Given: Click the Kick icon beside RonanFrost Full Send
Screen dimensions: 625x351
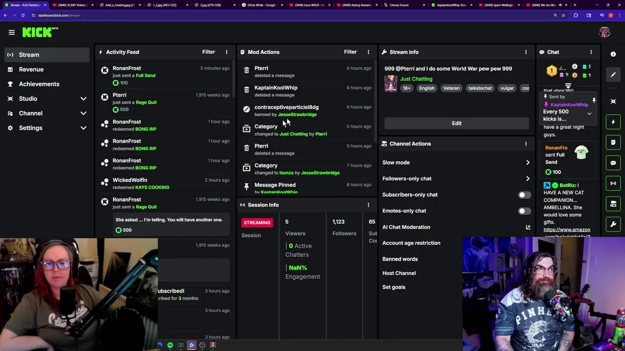Looking at the screenshot, I should point(104,71).
